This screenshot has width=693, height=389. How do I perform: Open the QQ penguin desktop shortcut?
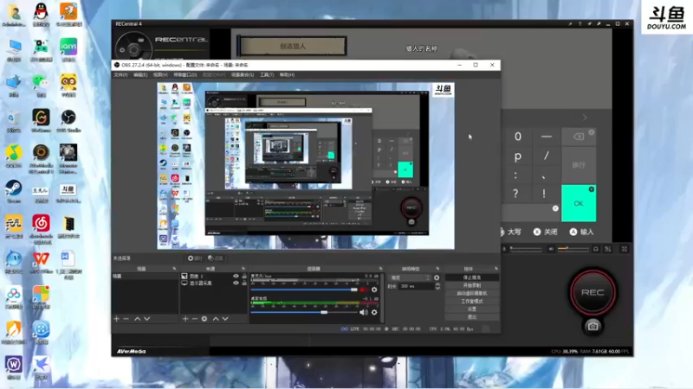[x=41, y=15]
